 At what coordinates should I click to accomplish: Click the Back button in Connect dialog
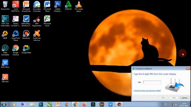coord(163,97)
